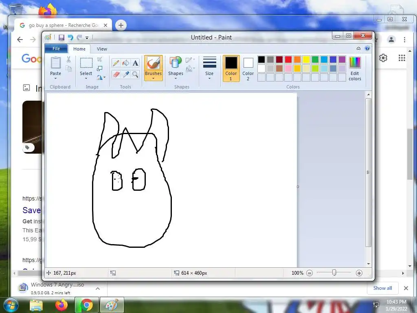Click the Shapes gallery icon

pyautogui.click(x=175, y=62)
